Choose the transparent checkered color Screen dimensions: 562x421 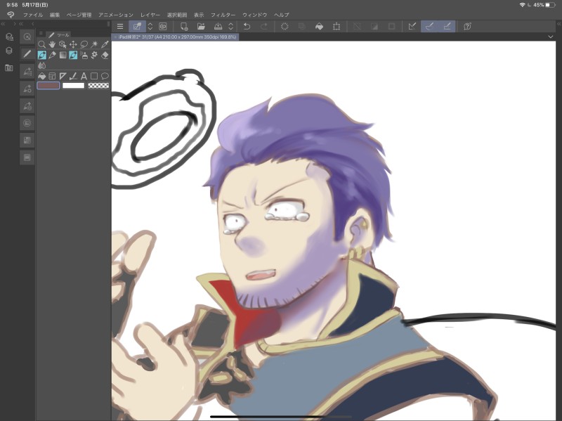point(98,86)
